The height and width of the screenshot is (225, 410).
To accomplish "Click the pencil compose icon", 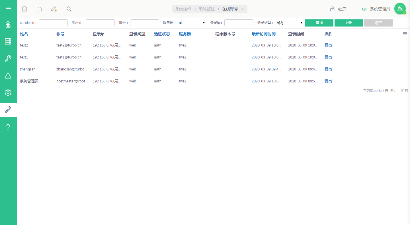I will point(54,9).
